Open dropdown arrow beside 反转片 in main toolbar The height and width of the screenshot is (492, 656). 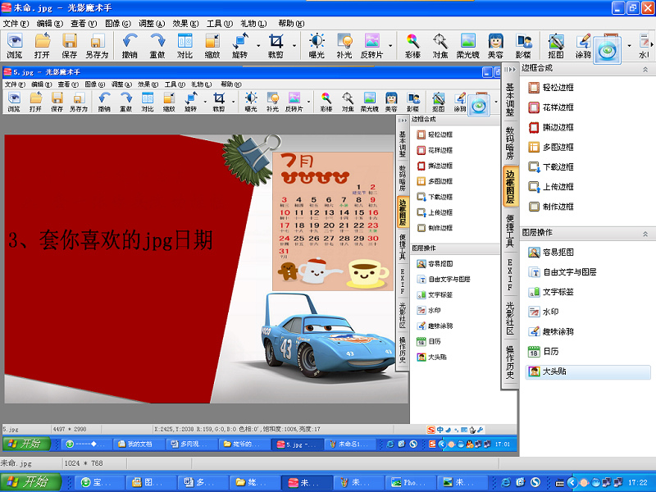tap(390, 46)
